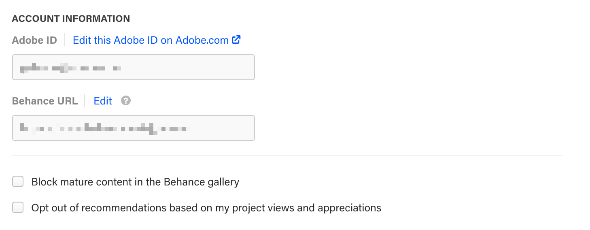This screenshot has width=590, height=230.
Task: Click the blurred address inside Behance URL field
Action: pyautogui.click(x=105, y=129)
